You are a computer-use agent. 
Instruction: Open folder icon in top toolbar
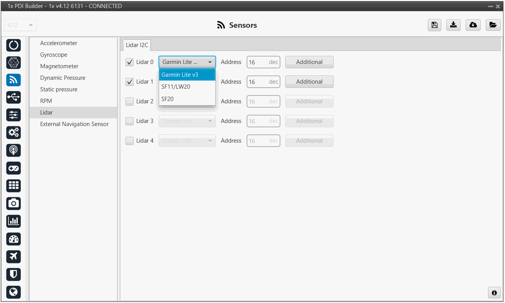493,25
